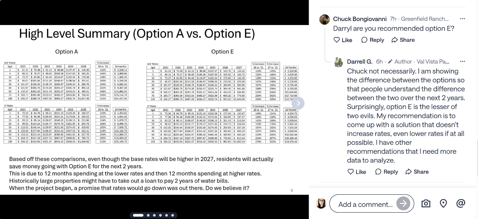This screenshot has width=478, height=219.
Task: Submit comment with the arrow button
Action: [x=404, y=204]
